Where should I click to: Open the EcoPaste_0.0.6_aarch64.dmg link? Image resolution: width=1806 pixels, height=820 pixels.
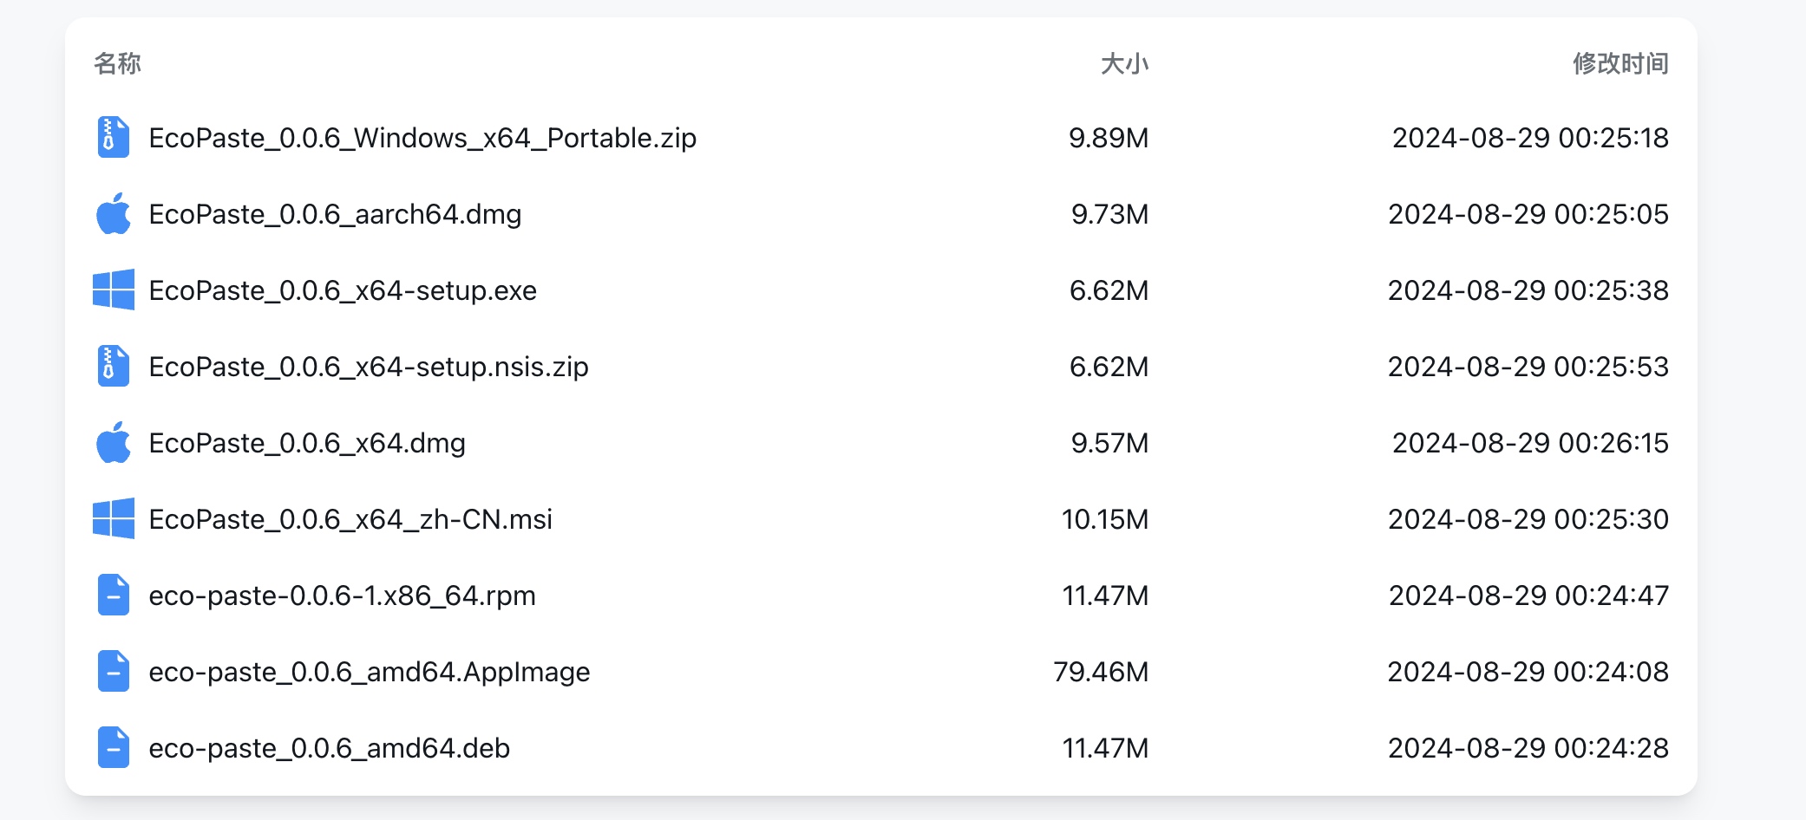(x=335, y=215)
